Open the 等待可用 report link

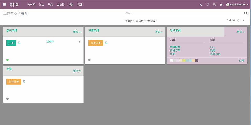215,54
